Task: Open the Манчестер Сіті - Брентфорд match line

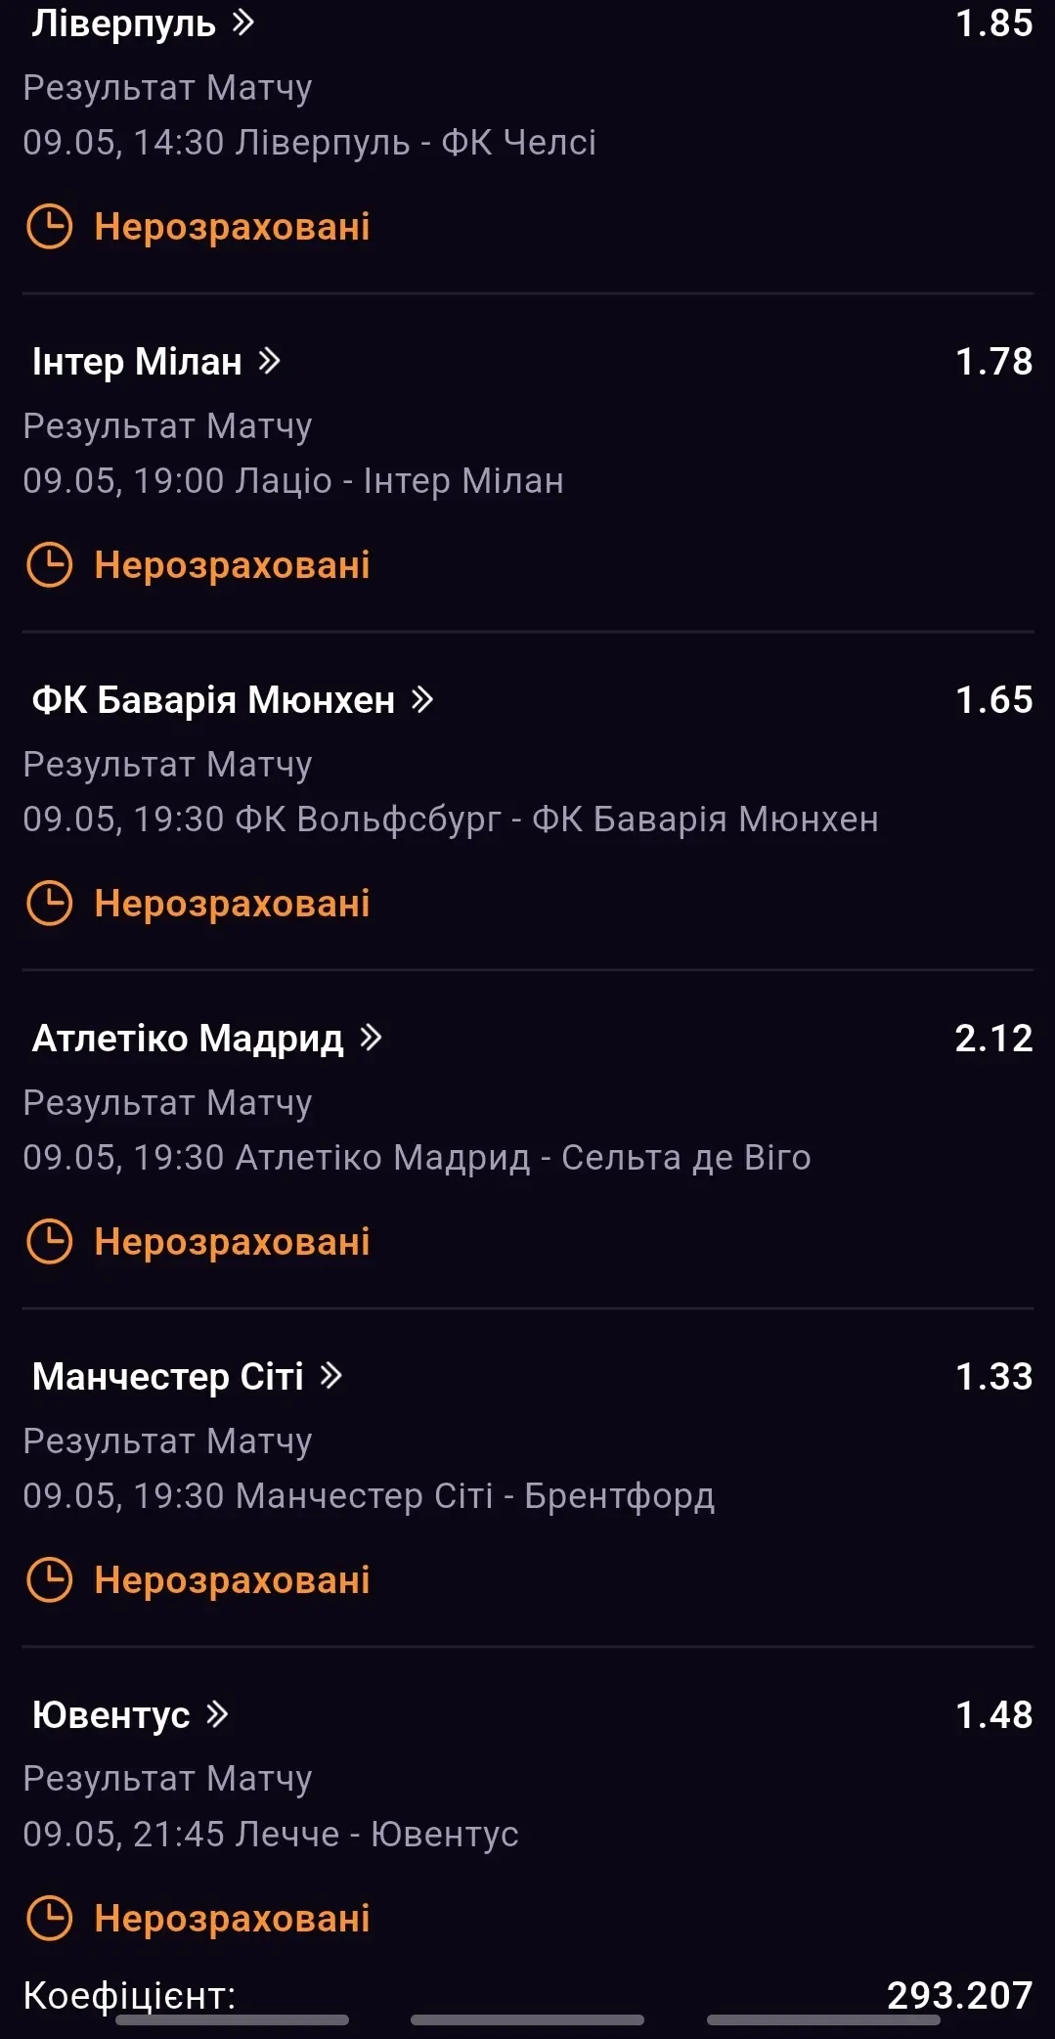Action: pos(370,1496)
